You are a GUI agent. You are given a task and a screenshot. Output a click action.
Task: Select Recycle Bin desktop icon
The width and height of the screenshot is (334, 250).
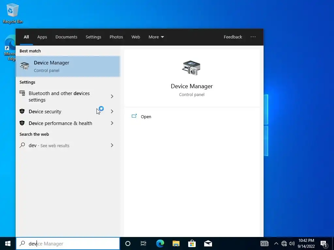point(13,13)
